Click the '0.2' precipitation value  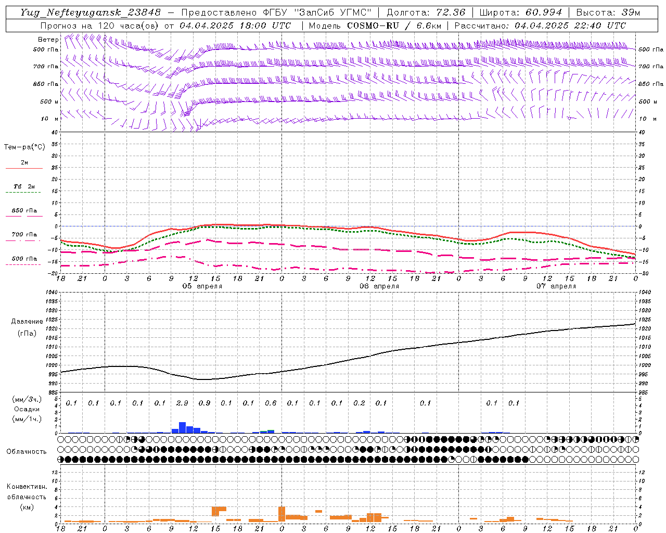tap(359, 403)
